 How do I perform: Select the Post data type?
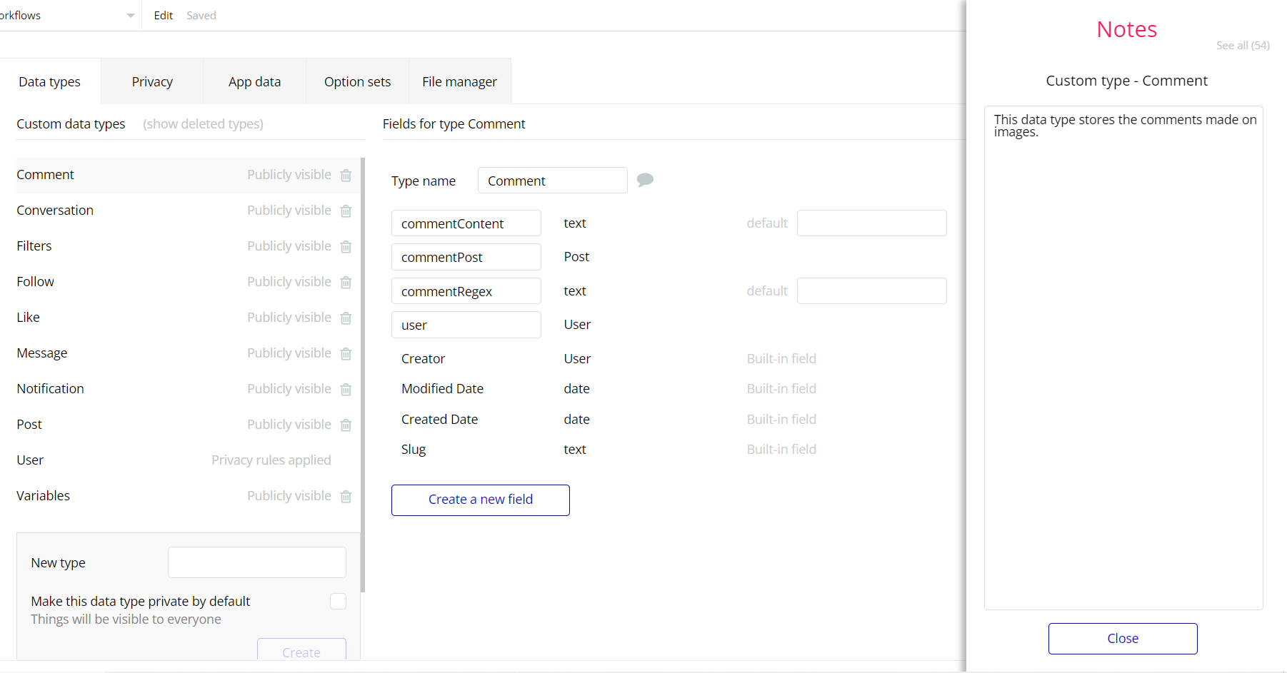pos(29,425)
